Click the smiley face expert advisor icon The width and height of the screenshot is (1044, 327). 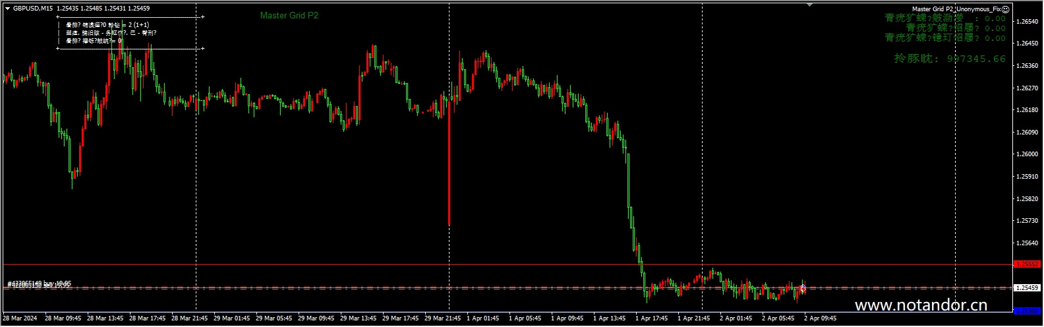tap(1006, 9)
